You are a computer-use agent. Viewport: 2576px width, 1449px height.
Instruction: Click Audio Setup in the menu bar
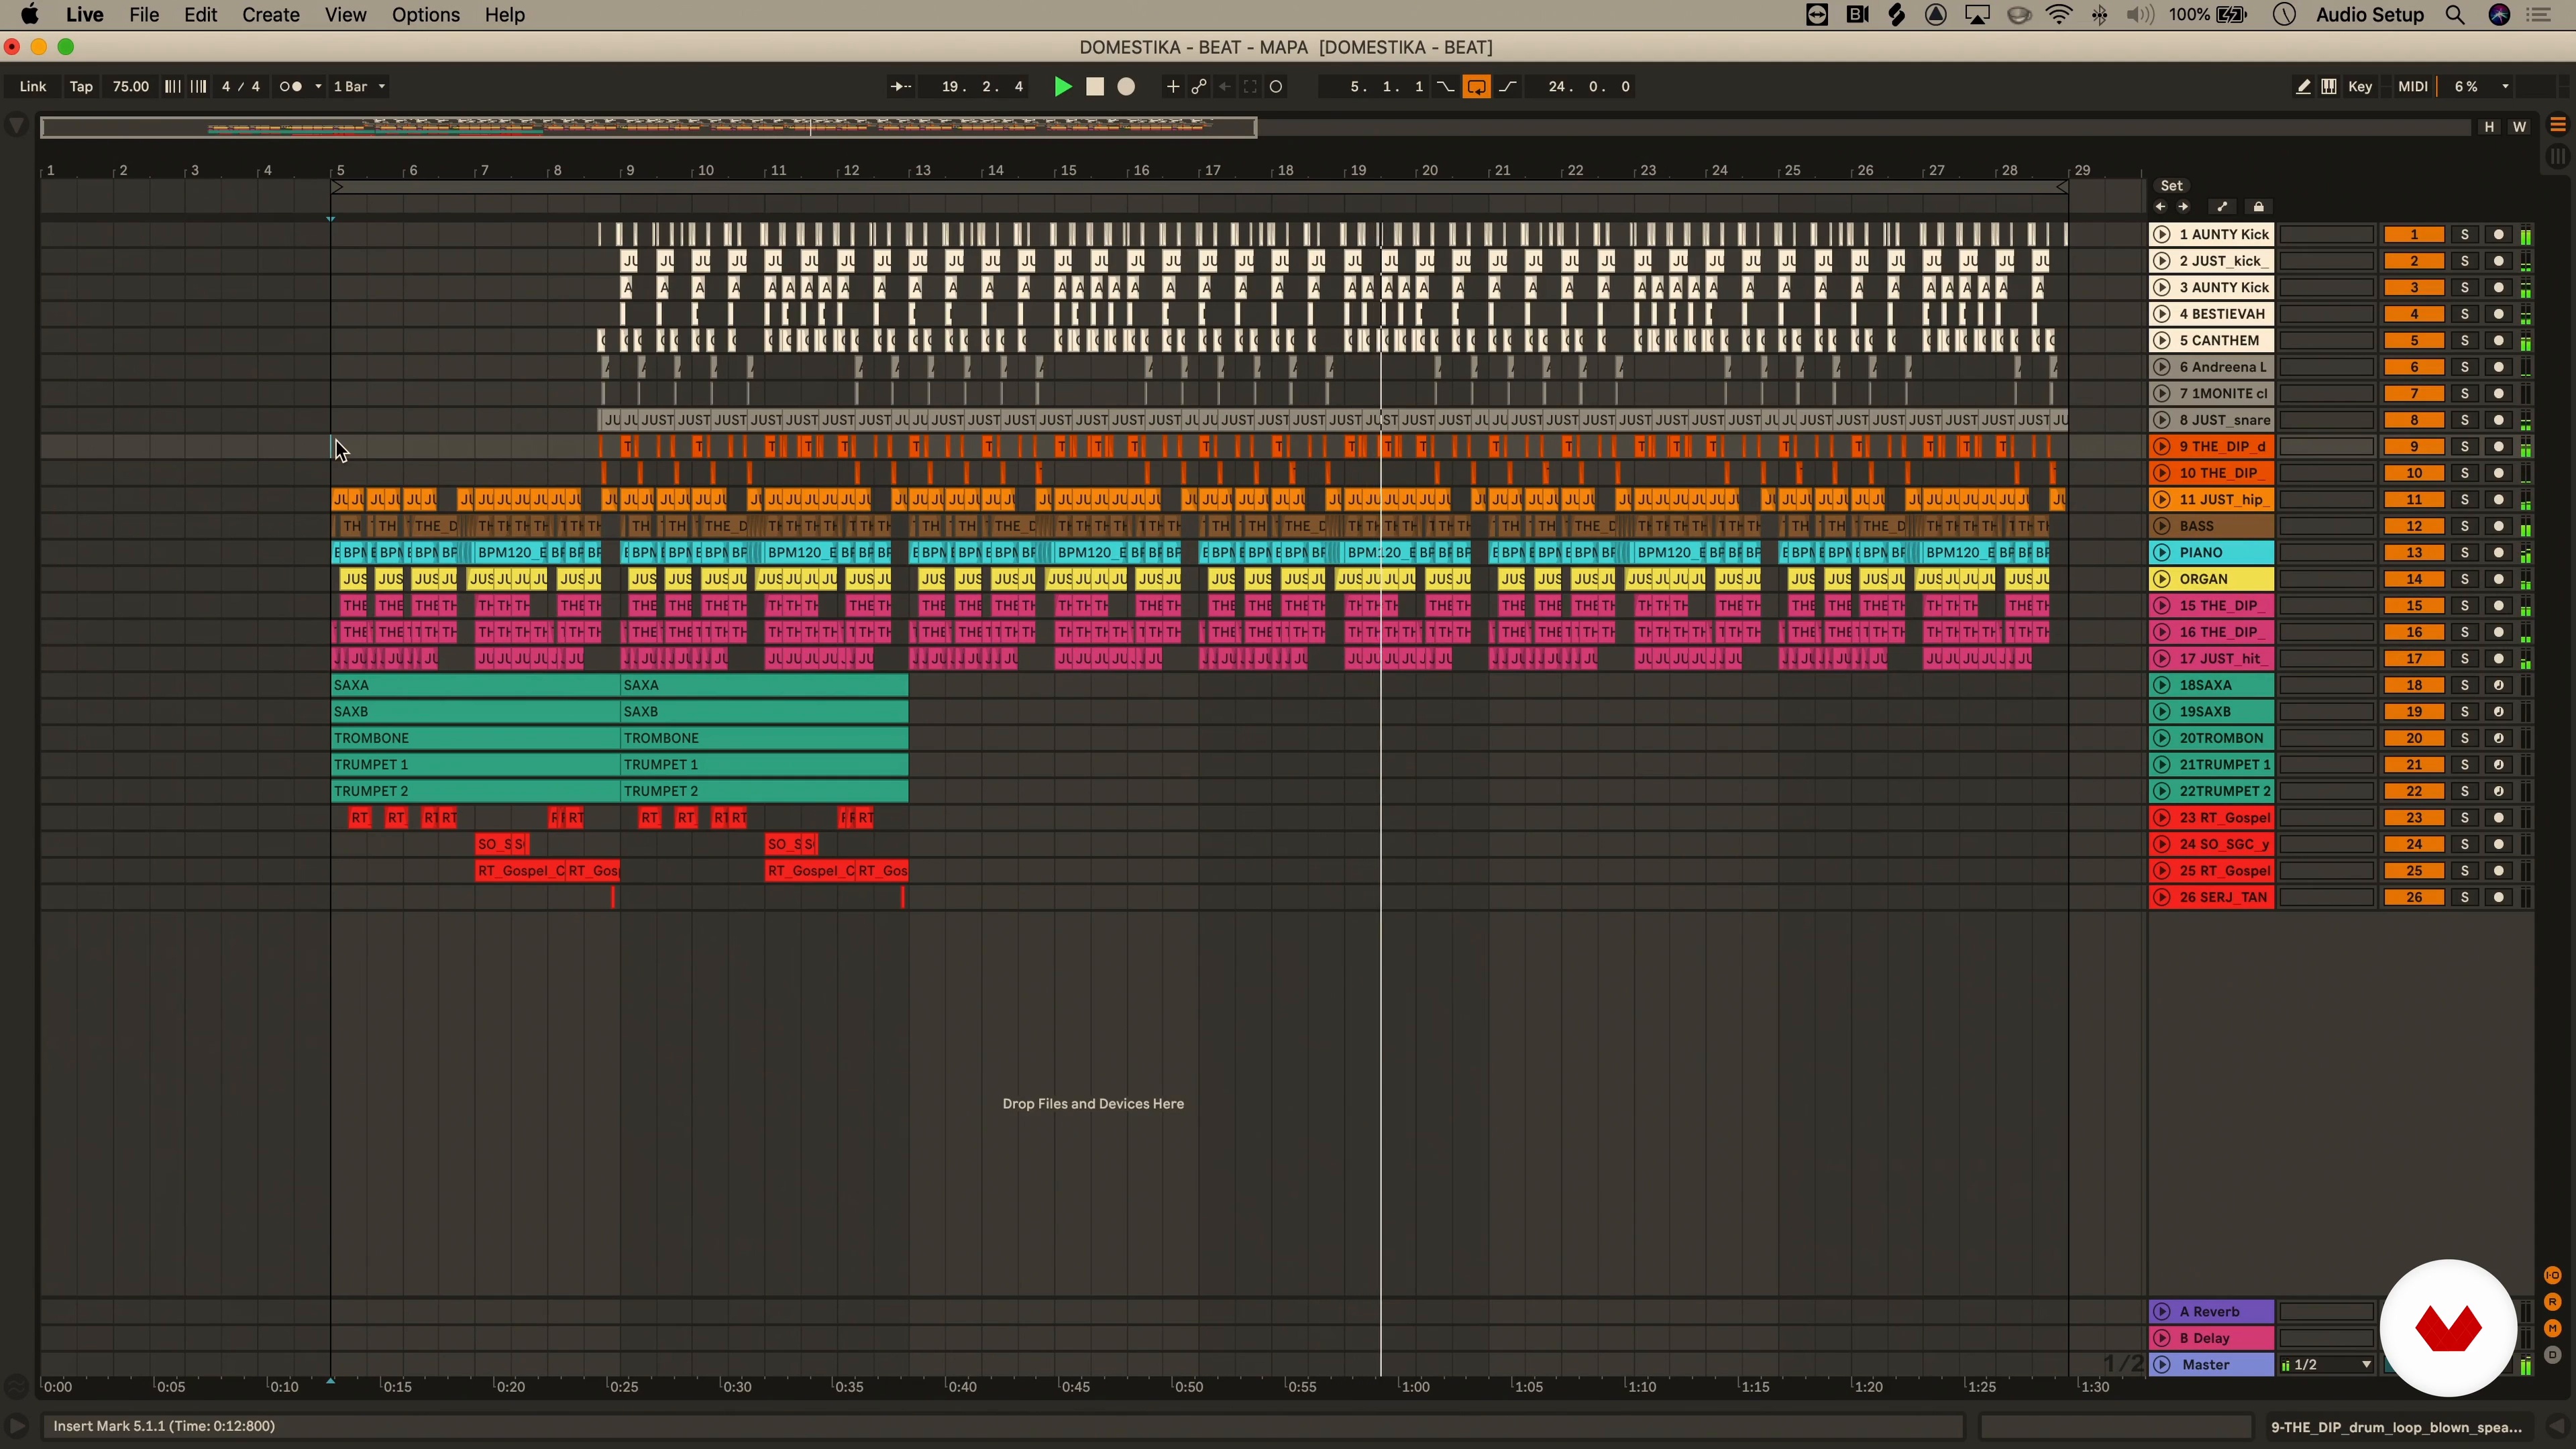coord(2370,15)
